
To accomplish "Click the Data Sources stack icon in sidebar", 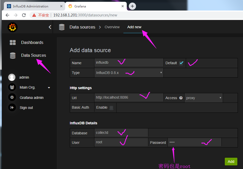I will point(13,55).
